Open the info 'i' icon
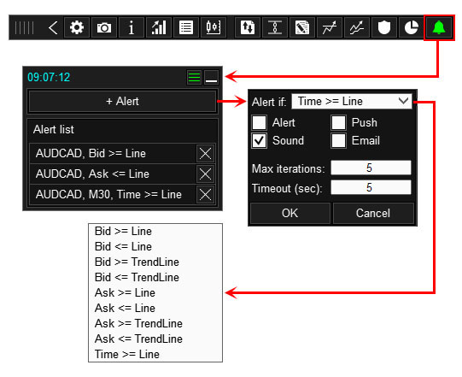This screenshot has width=462, height=377. point(132,27)
